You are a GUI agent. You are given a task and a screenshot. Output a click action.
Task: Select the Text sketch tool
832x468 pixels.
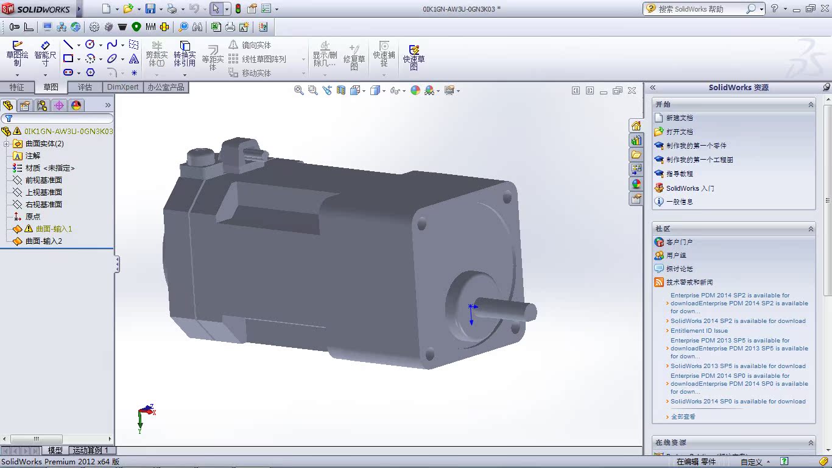134,58
